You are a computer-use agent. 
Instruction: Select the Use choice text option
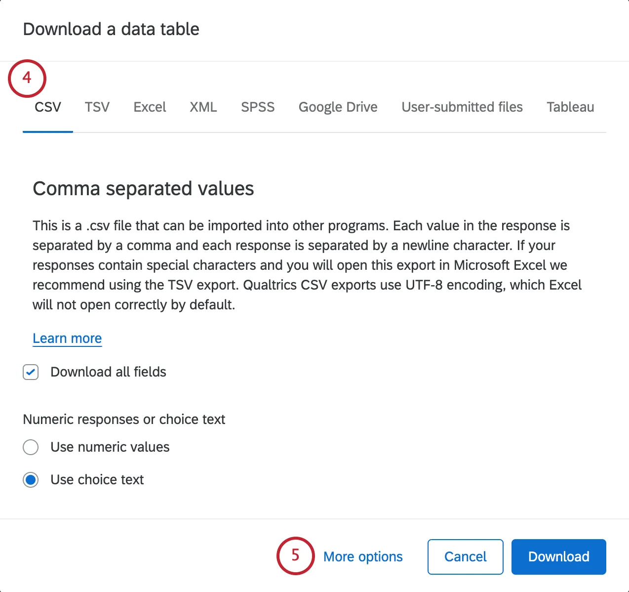click(x=31, y=480)
